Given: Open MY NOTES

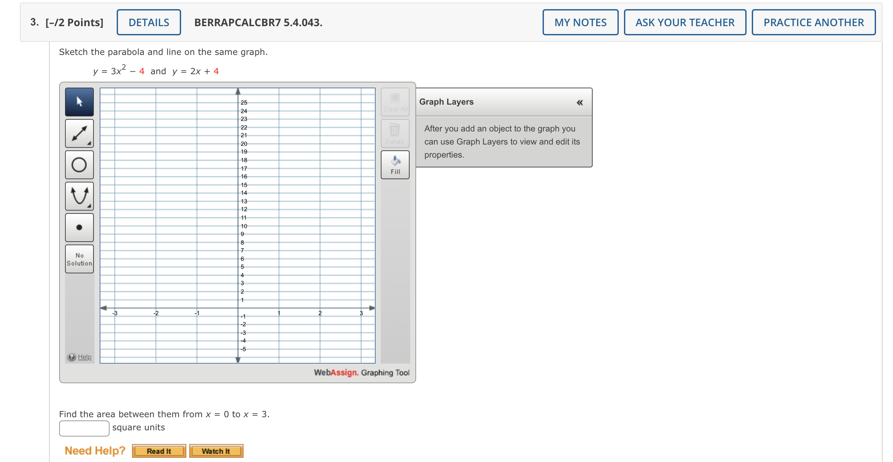Looking at the screenshot, I should (580, 22).
